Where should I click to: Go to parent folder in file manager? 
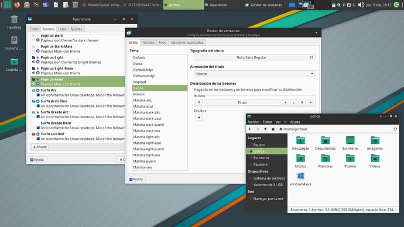click(x=265, y=129)
